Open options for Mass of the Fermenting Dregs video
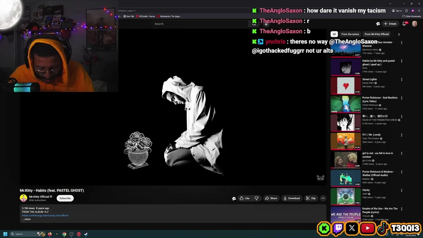Image resolution: width=423 pixels, height=238 pixels. [x=402, y=117]
